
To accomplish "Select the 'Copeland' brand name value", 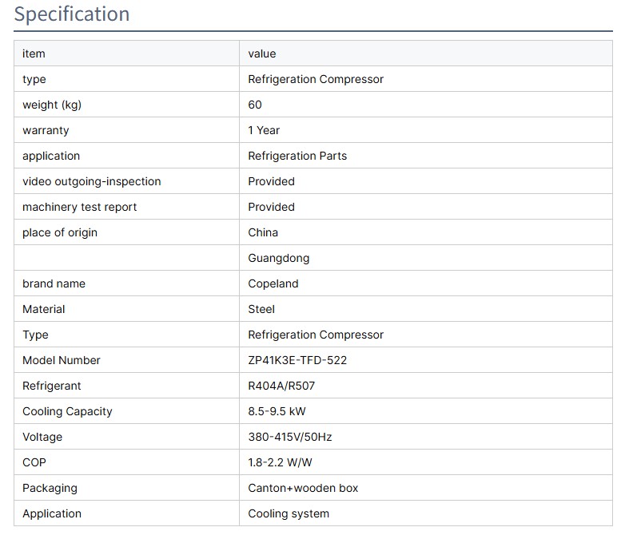I will point(273,283).
